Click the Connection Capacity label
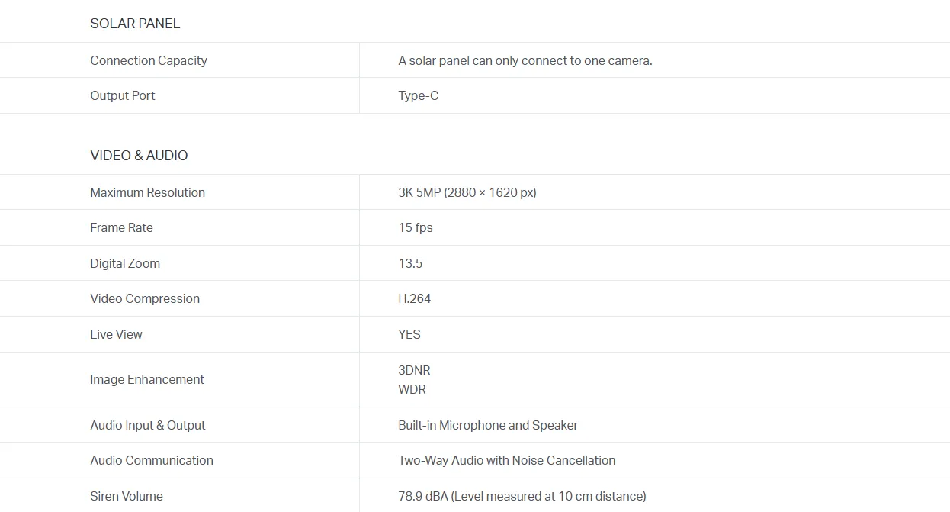 [x=149, y=60]
